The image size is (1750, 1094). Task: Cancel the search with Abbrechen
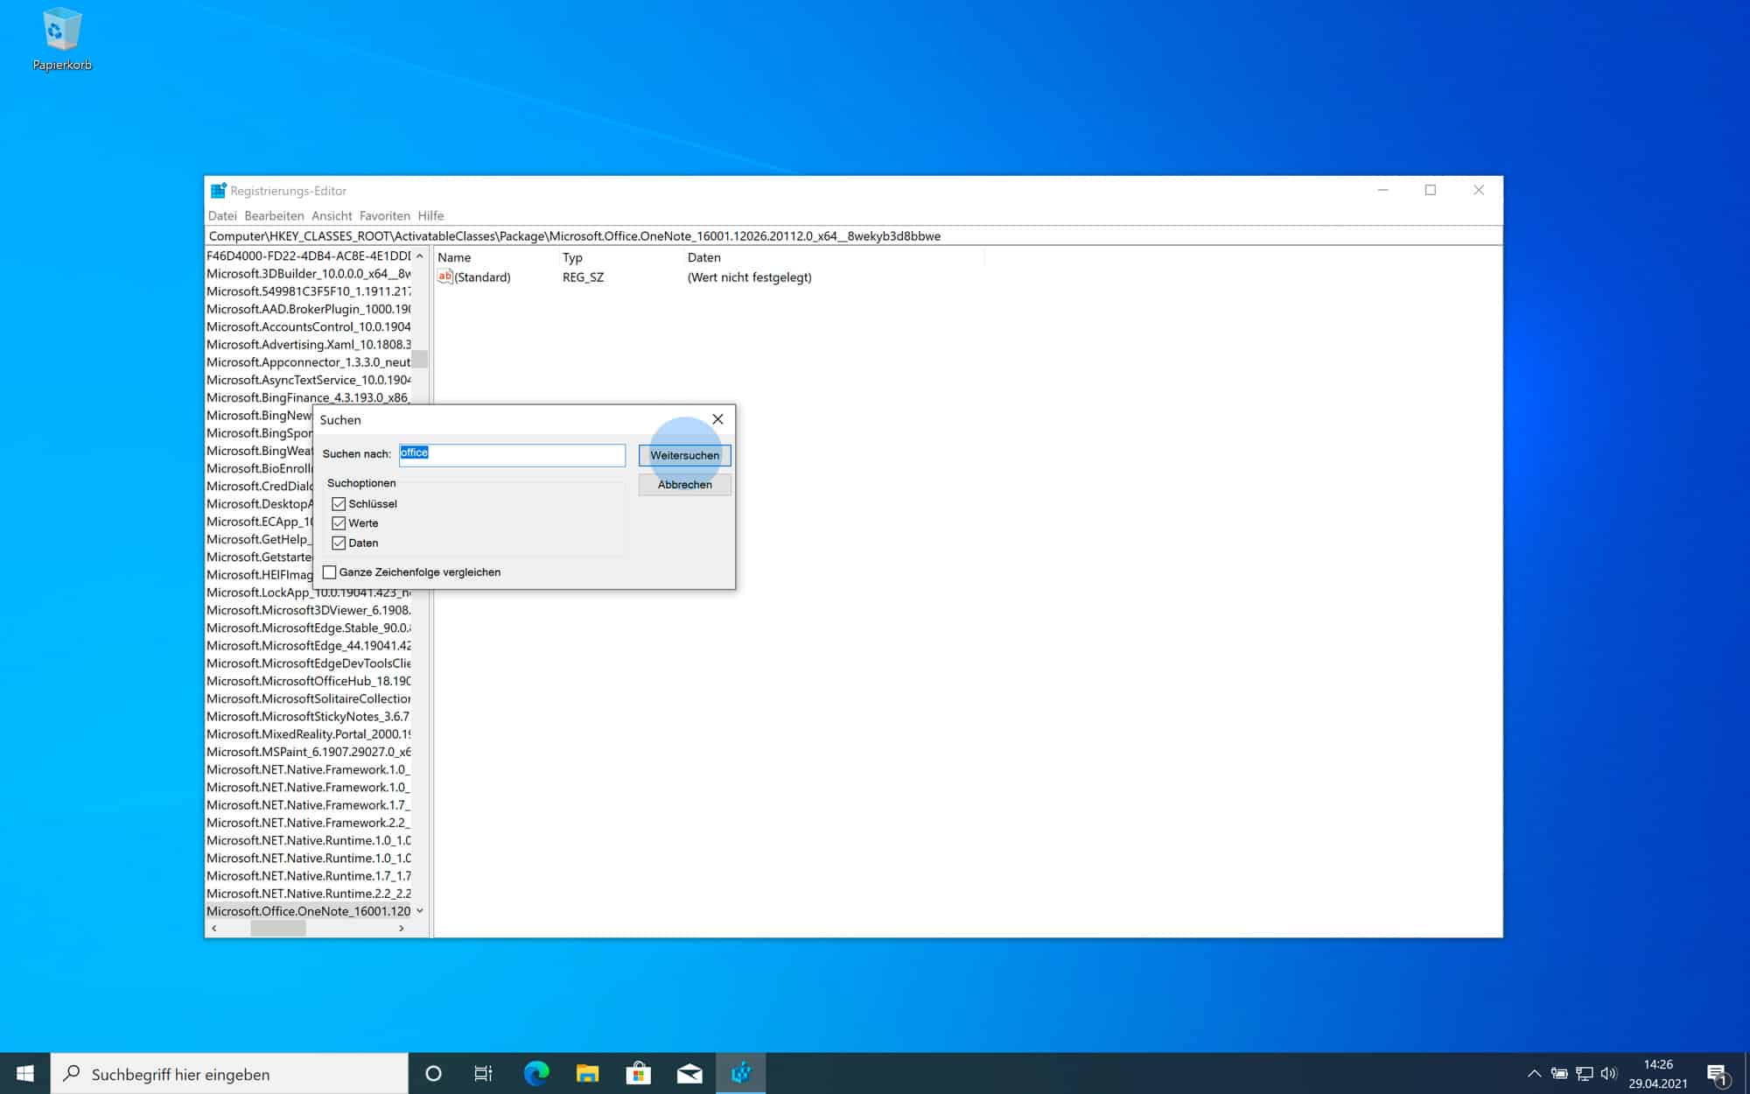coord(684,485)
